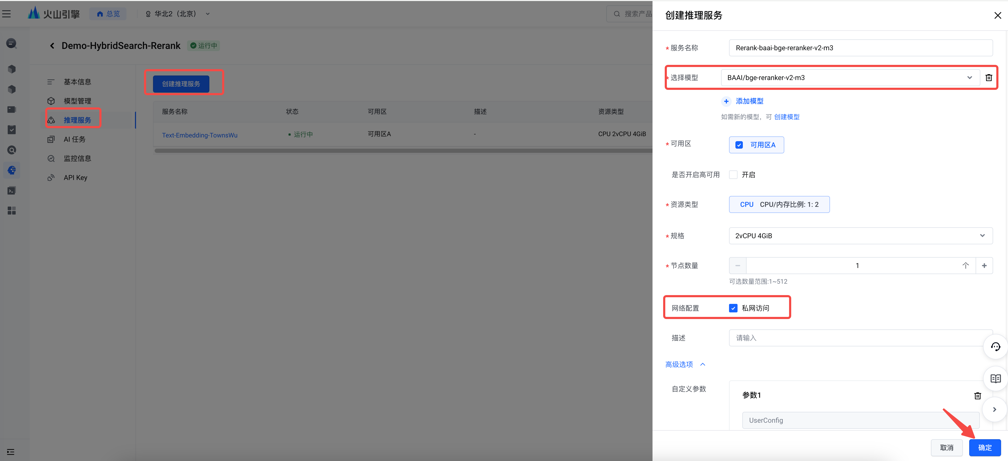The height and width of the screenshot is (461, 1008).
Task: Close the 创建推理服务 drawer
Action: [x=997, y=15]
